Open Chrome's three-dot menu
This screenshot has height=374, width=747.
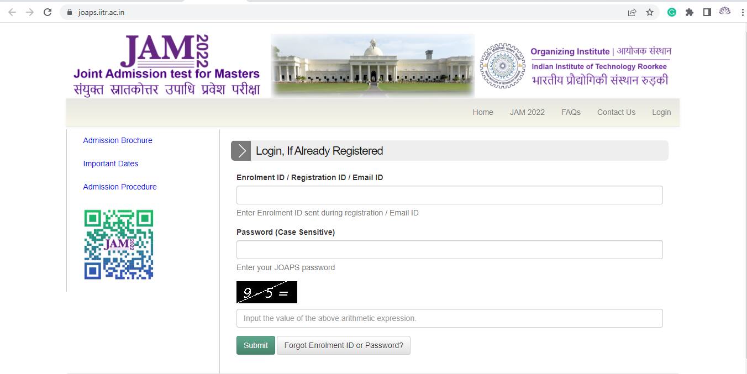coord(742,11)
